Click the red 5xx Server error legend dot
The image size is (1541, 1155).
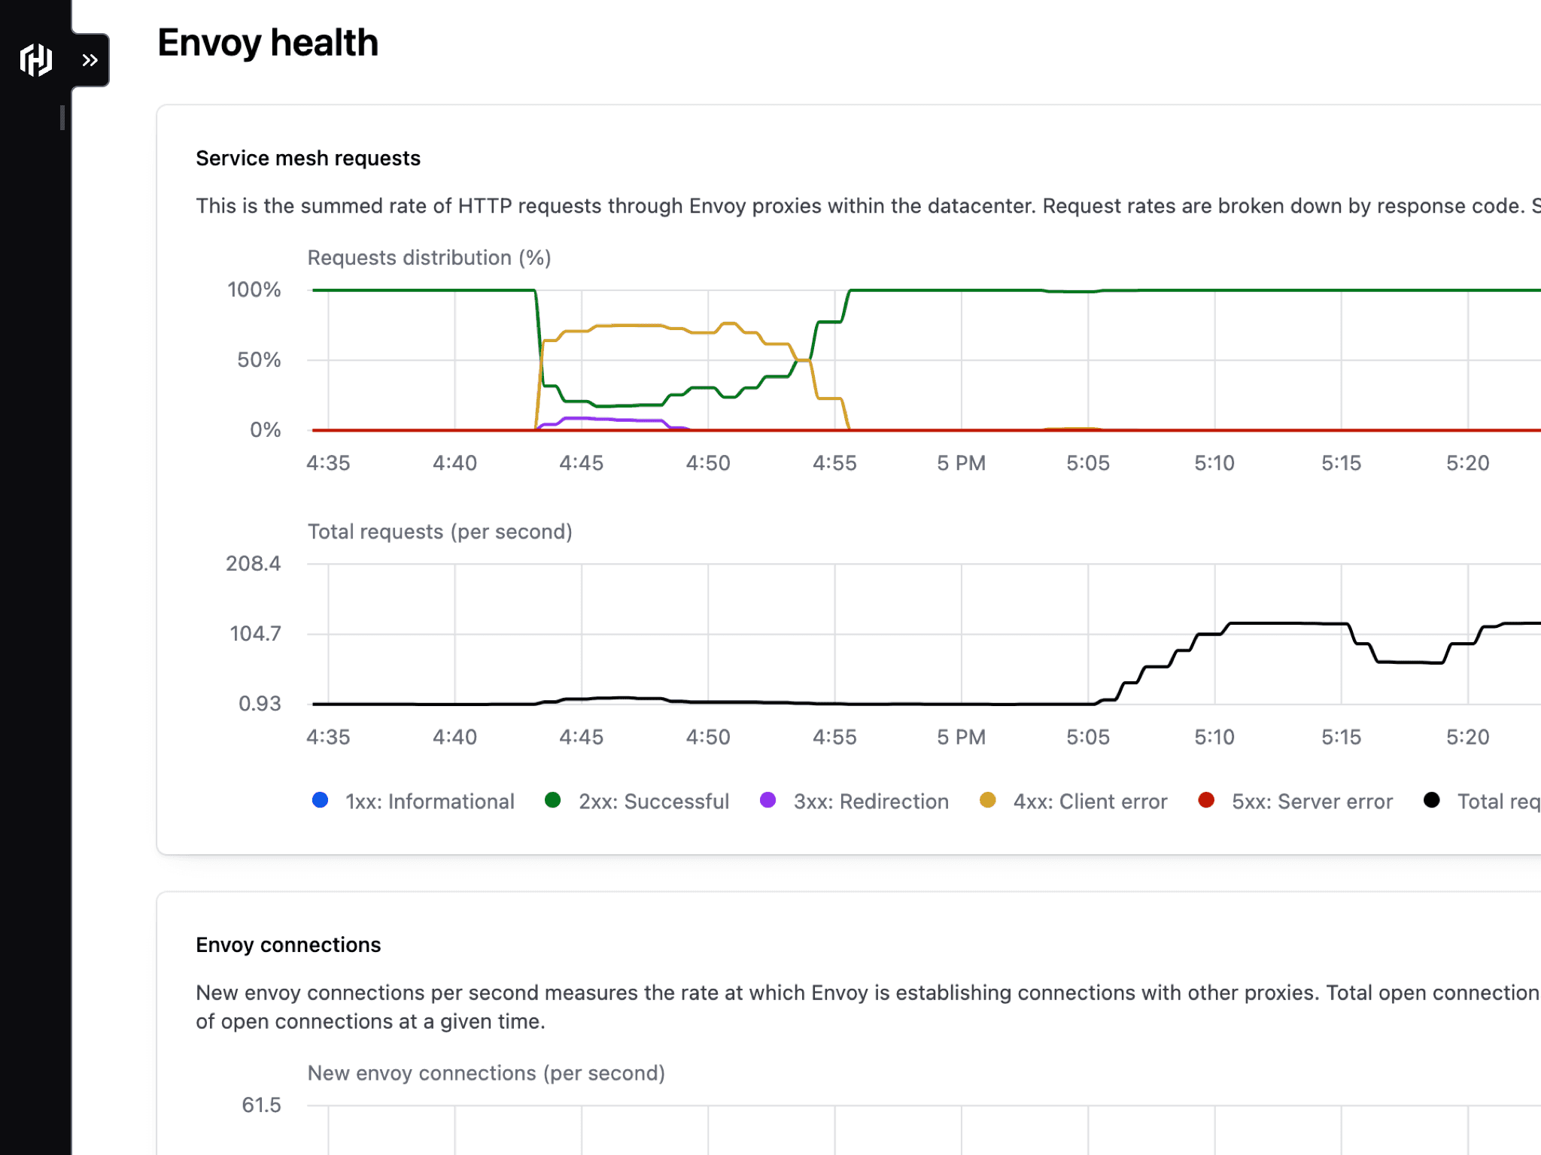(1206, 800)
